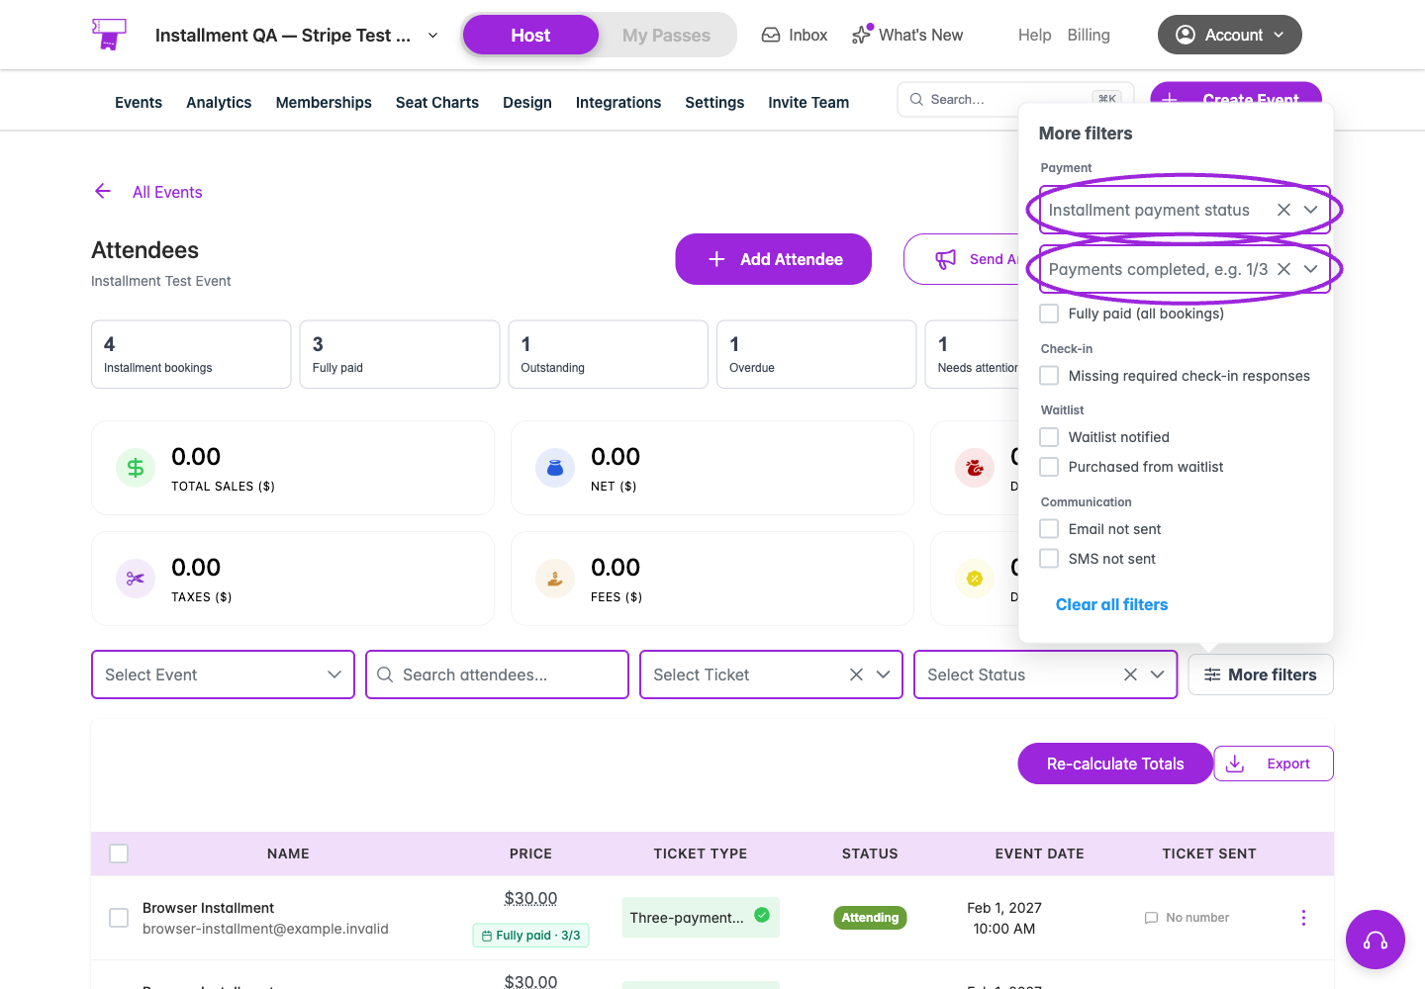Image resolution: width=1425 pixels, height=989 pixels.
Task: Clear the Payments completed filter value
Action: (1283, 269)
